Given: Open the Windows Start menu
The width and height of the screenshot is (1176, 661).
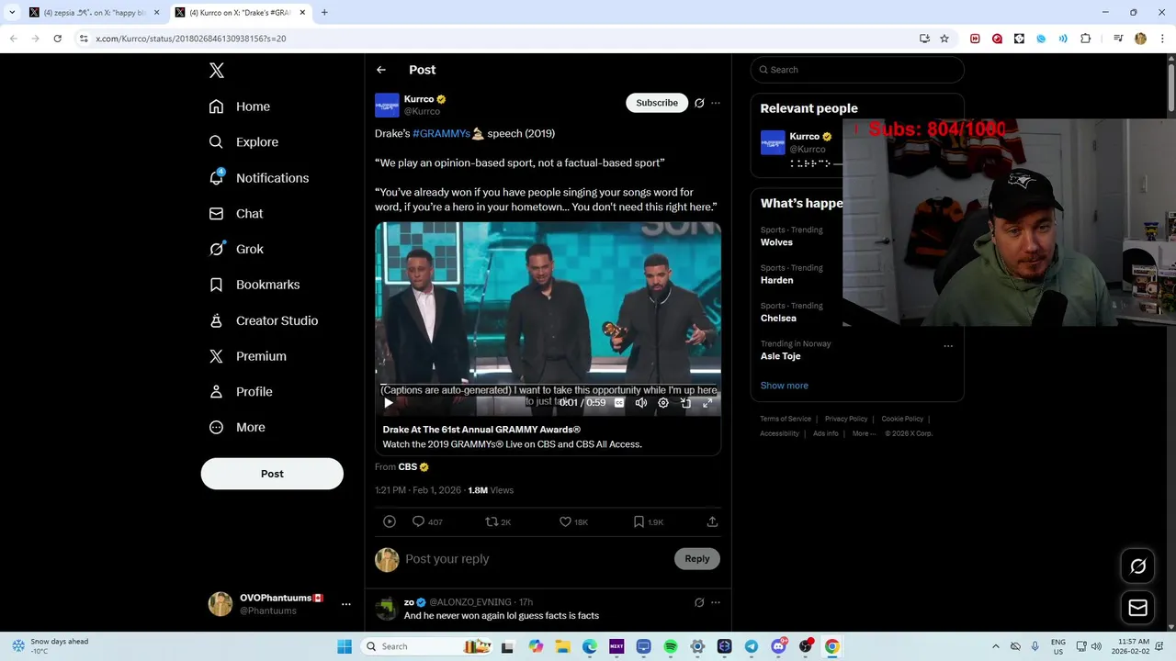Looking at the screenshot, I should tap(345, 646).
